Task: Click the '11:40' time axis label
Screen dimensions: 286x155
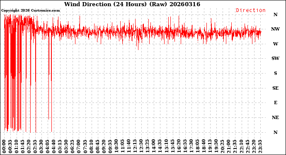Action: coord(129,146)
